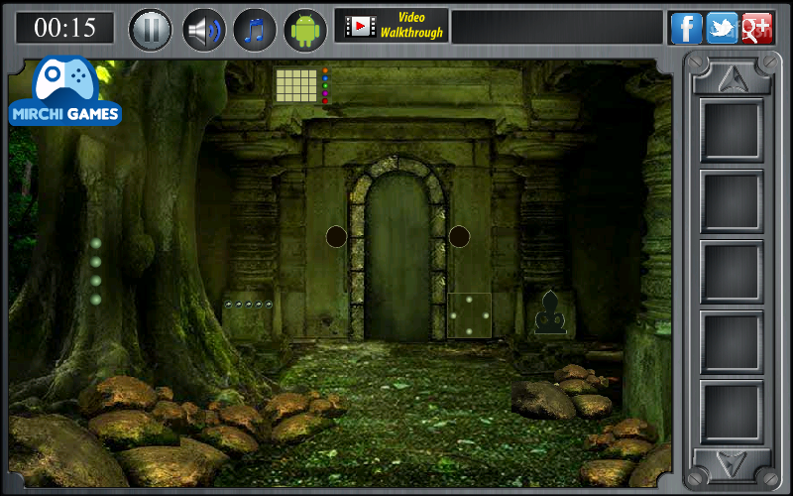793x496 pixels.
Task: Pause the game with the pause button
Action: click(x=151, y=30)
